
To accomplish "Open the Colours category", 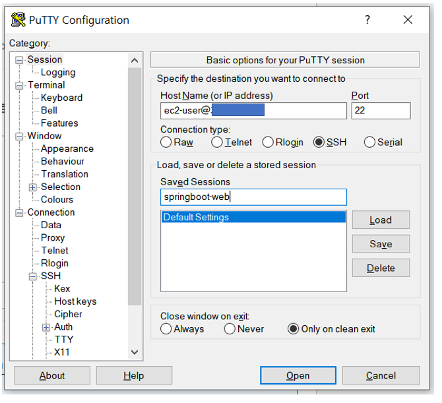I will [57, 200].
